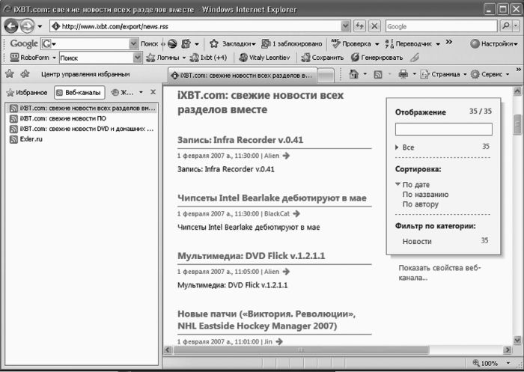Sort feed items by title (По названию)
Image resolution: width=524 pixels, height=372 pixels.
point(425,195)
